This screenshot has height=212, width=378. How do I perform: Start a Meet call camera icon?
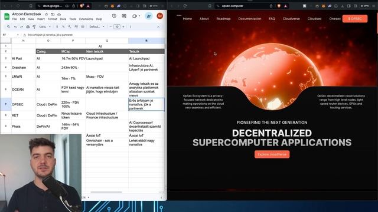pyautogui.click(x=134, y=16)
